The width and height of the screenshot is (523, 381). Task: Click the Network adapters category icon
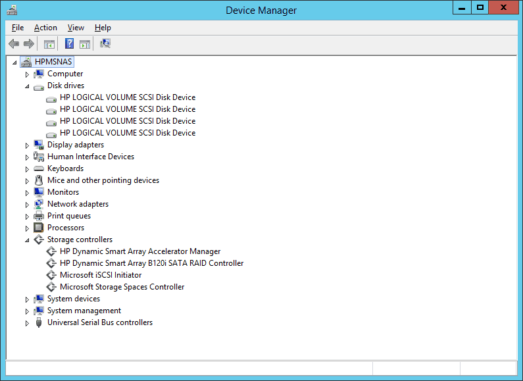(39, 204)
